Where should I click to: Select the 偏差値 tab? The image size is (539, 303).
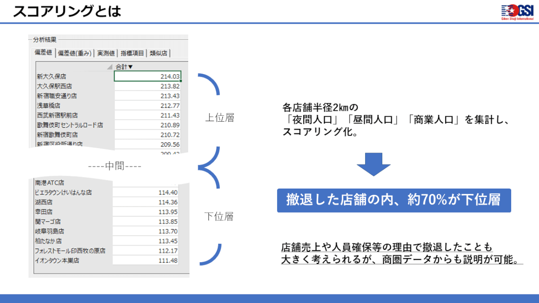(x=43, y=53)
